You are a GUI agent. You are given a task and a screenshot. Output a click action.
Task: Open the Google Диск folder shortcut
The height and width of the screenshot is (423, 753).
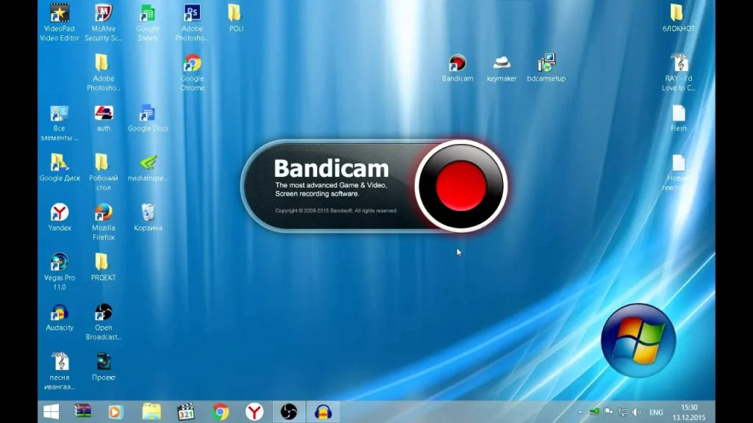(x=60, y=168)
